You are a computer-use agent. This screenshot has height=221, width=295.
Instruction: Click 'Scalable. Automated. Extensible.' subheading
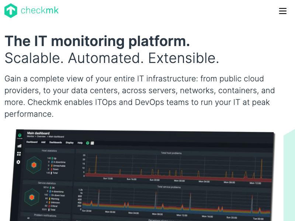112,58
